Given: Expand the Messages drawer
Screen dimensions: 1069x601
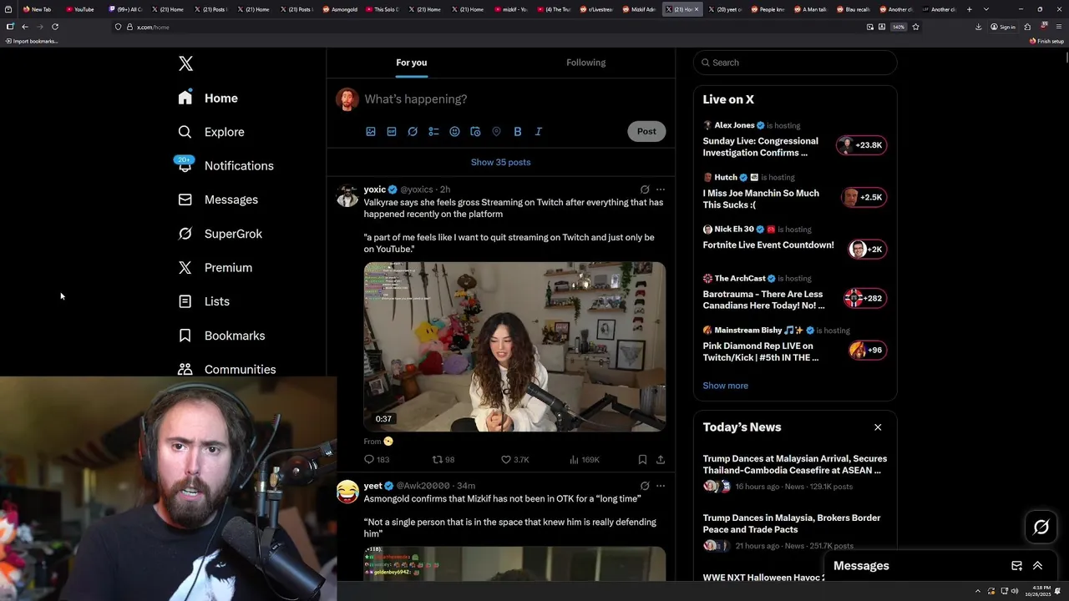Looking at the screenshot, I should [x=1037, y=566].
